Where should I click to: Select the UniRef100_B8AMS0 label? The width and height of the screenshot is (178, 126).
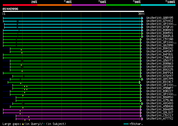click(x=160, y=97)
